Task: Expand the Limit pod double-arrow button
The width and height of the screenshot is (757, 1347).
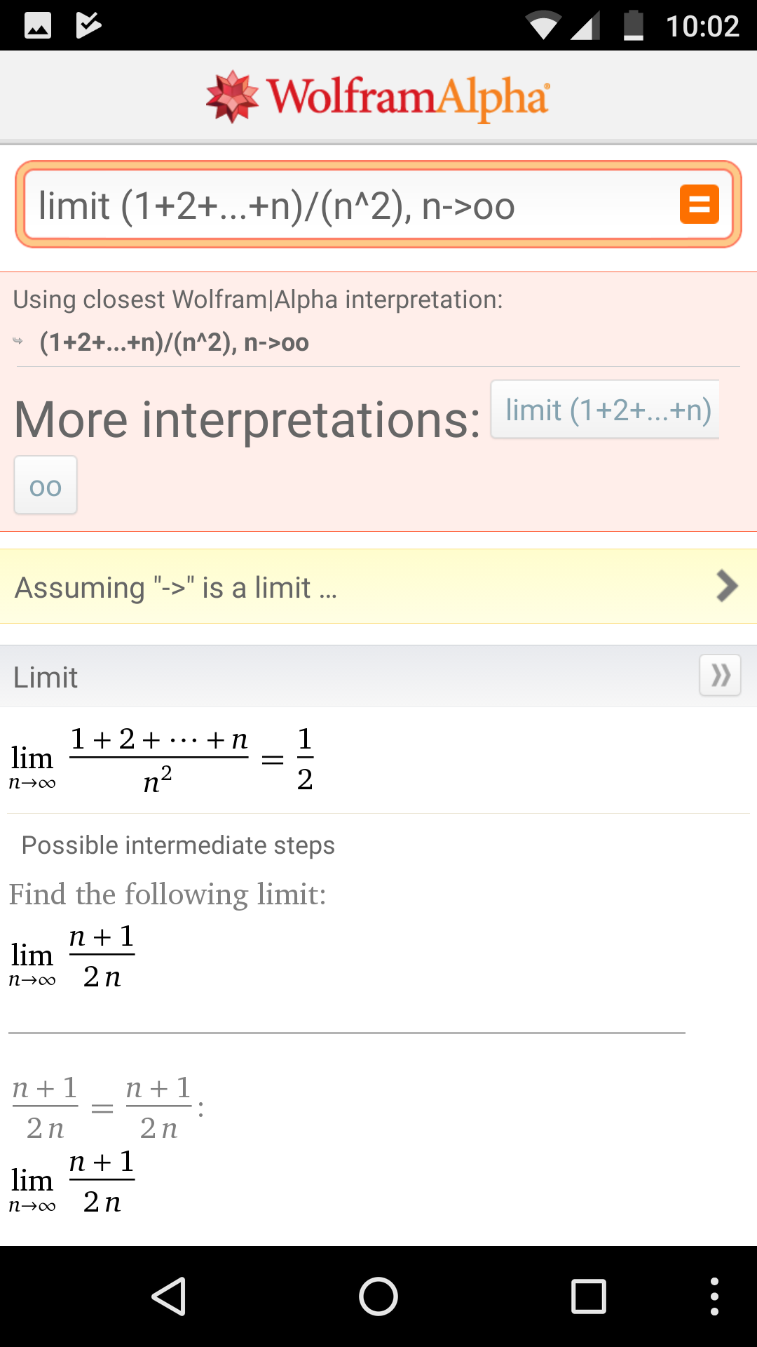Action: point(720,676)
